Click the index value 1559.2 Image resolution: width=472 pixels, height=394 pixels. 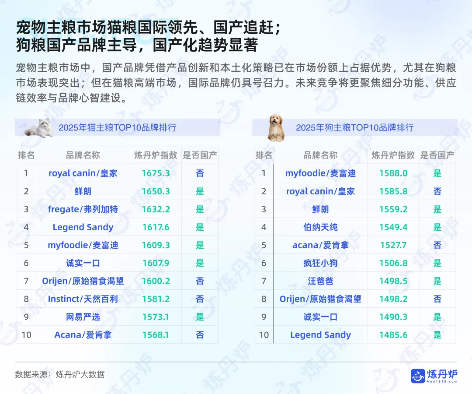(x=393, y=209)
